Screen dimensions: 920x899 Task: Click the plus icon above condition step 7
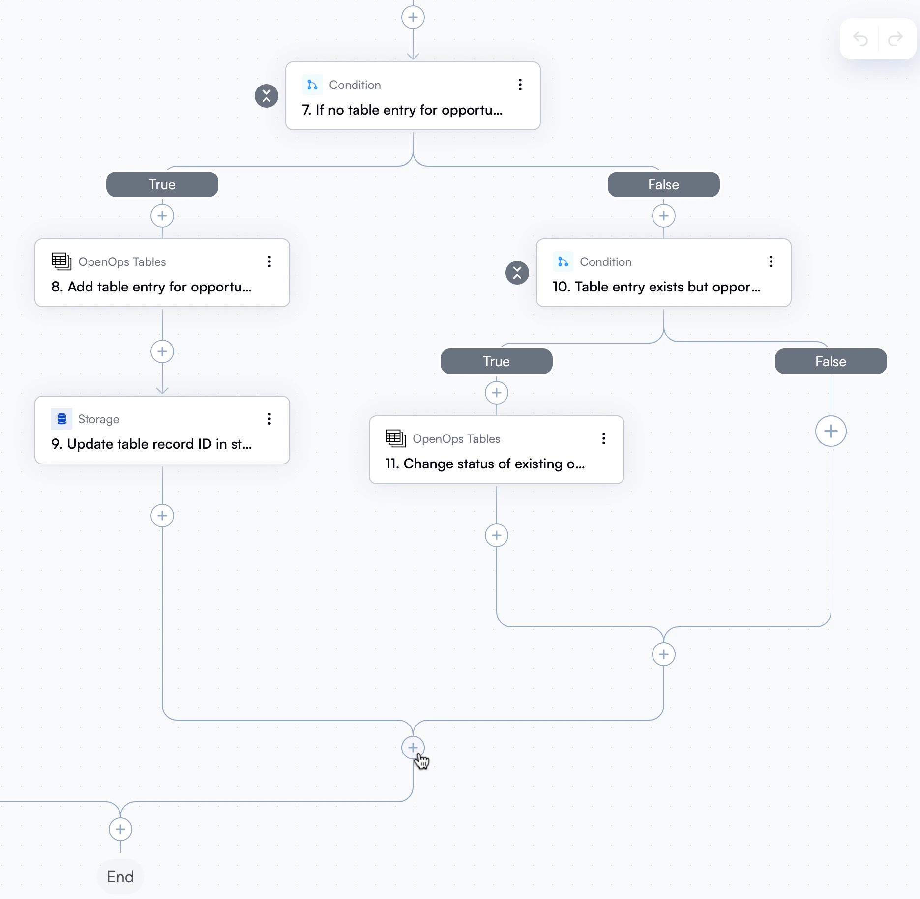[413, 17]
